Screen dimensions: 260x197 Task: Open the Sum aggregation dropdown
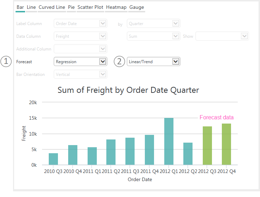point(154,36)
